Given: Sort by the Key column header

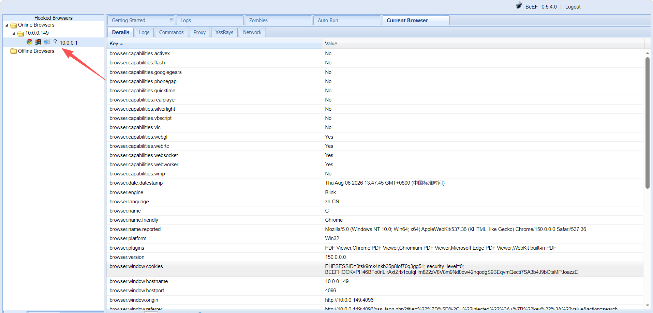Looking at the screenshot, I should coord(214,44).
